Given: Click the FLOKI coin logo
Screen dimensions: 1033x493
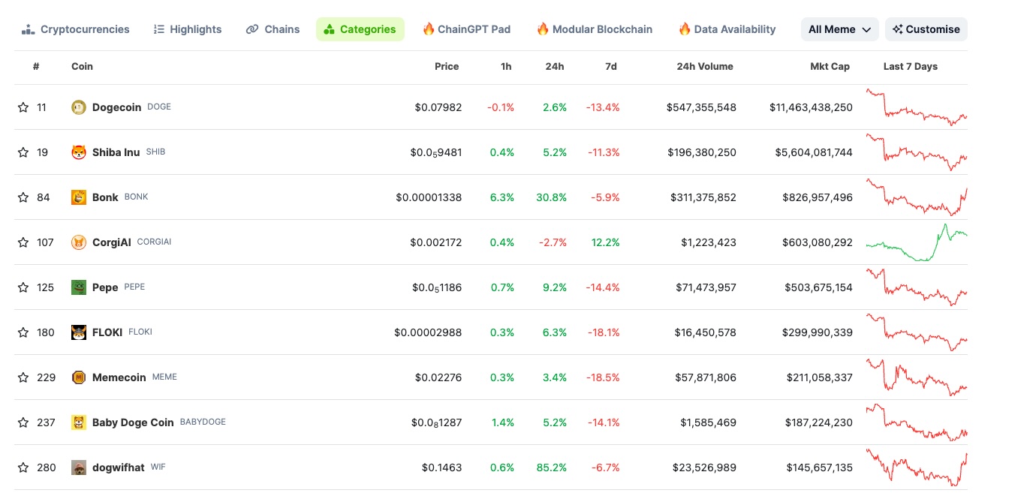Looking at the screenshot, I should (x=79, y=332).
